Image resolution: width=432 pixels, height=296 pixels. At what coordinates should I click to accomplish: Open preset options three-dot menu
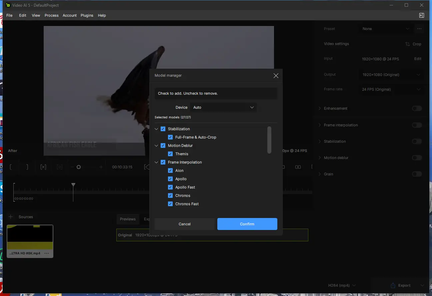point(419,29)
